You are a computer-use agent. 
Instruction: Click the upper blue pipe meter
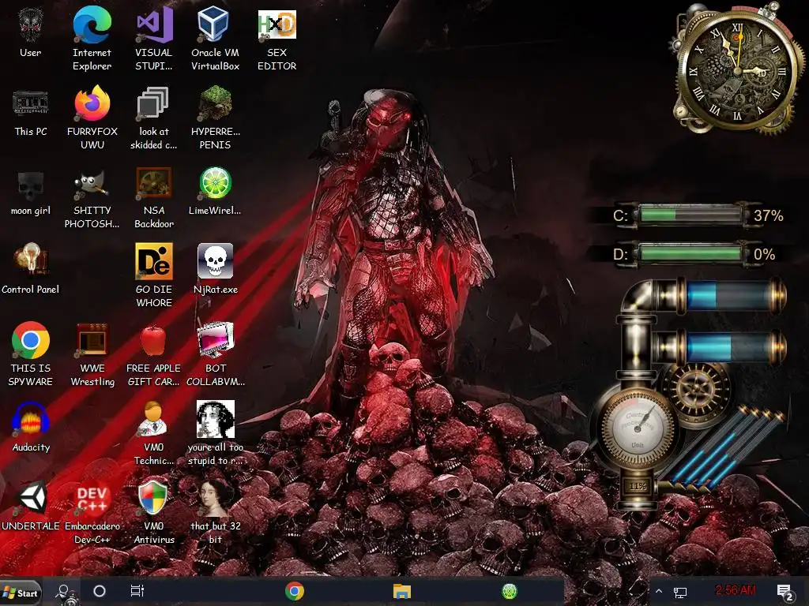click(x=732, y=296)
